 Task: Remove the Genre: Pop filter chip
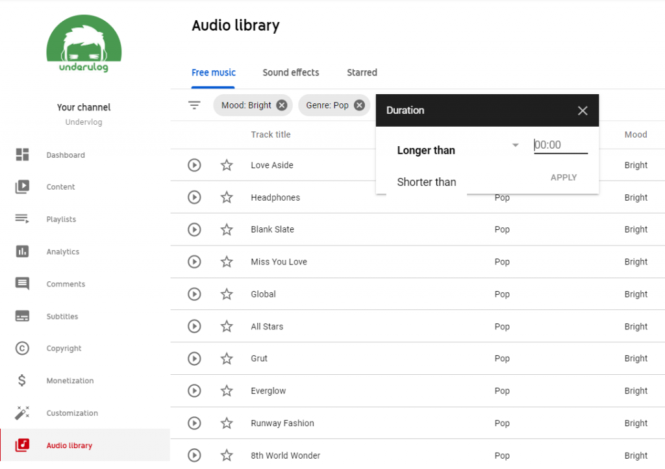pos(358,105)
